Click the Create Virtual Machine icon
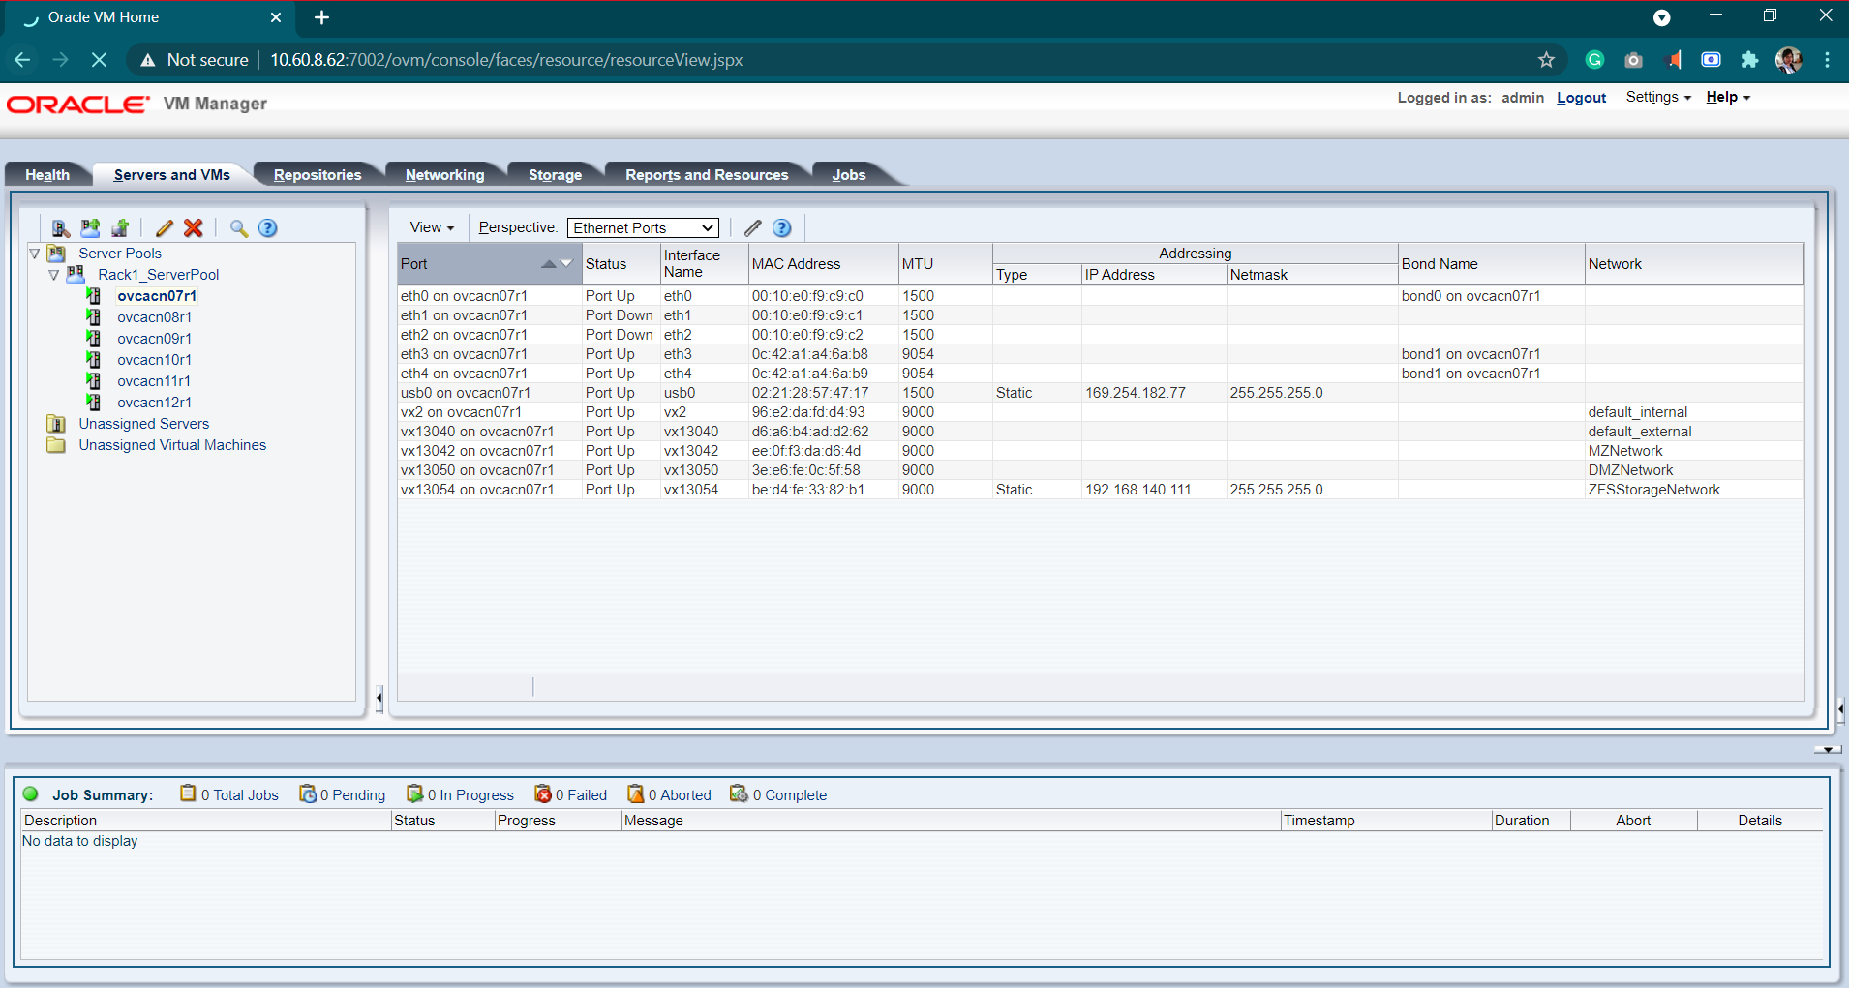1849x988 pixels. click(x=120, y=228)
